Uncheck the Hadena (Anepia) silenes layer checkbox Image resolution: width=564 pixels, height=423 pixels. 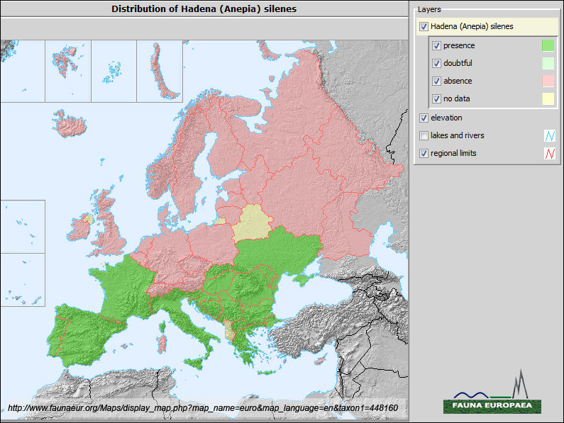click(x=424, y=27)
